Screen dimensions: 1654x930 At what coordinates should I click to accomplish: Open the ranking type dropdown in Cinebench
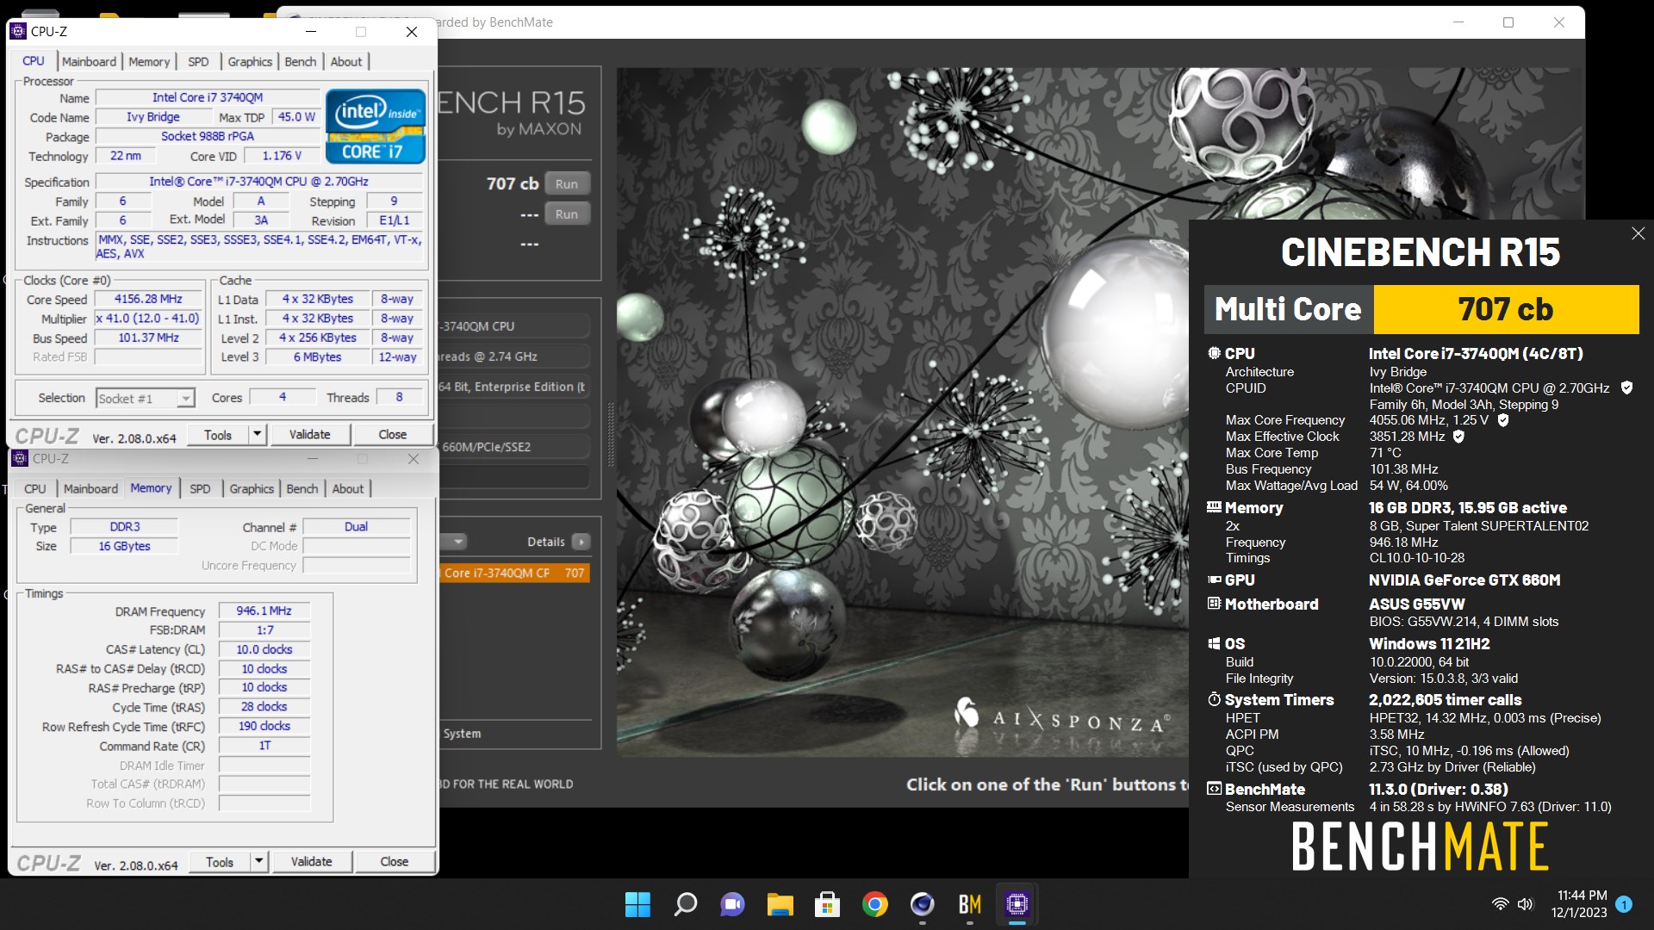[x=454, y=542]
